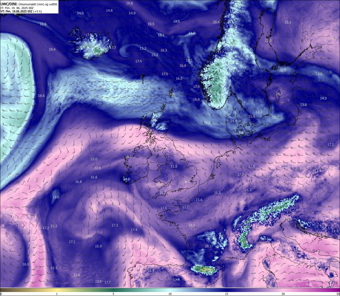Viewport: 340px width, 296px height.
Task: Click the 13.8 map value
Action: pyautogui.click(x=303, y=105)
